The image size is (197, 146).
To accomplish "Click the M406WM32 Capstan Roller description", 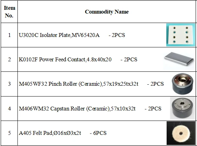I will (77, 108).
